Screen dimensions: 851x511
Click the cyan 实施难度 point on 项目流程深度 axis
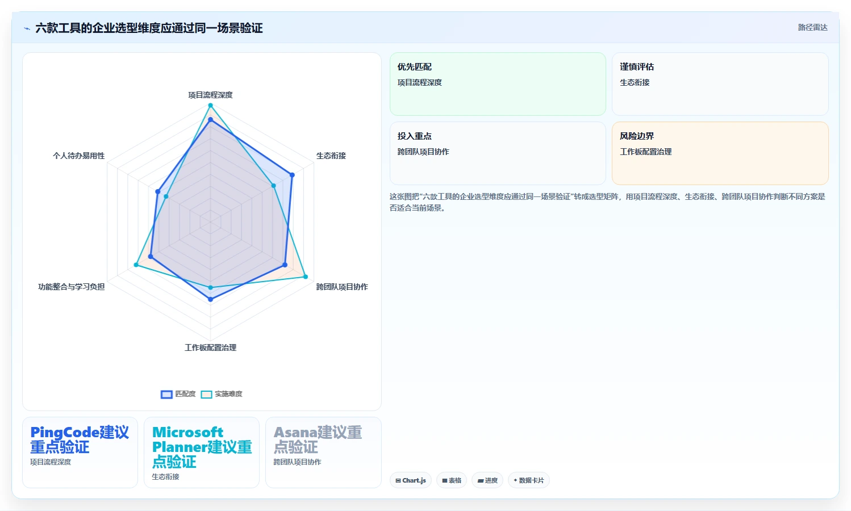click(210, 105)
